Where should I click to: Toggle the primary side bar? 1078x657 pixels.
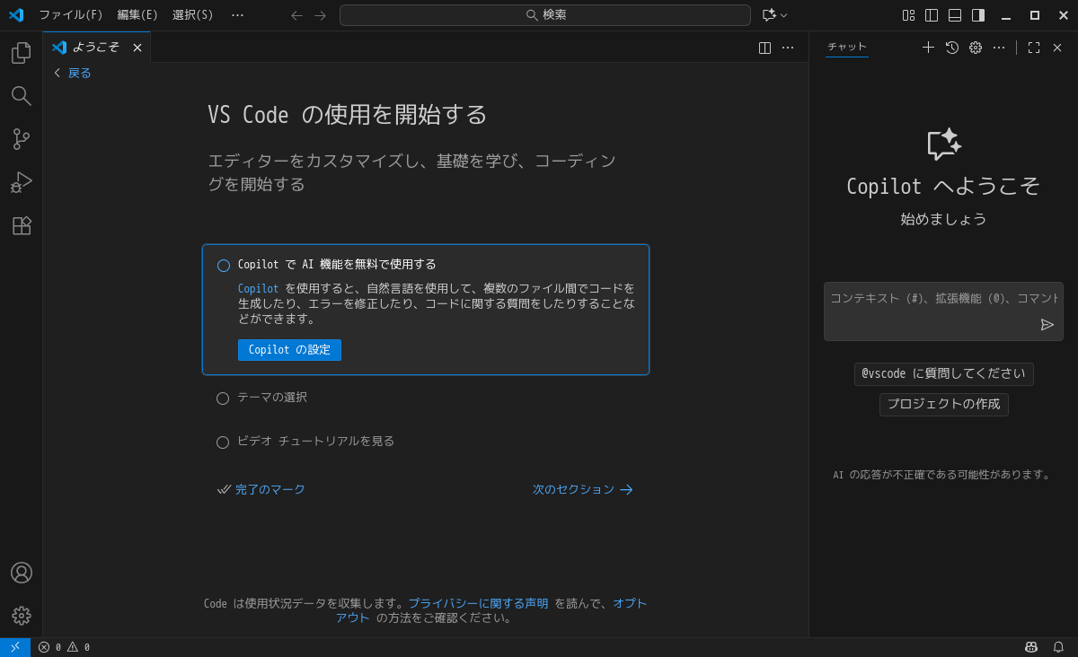(x=932, y=15)
